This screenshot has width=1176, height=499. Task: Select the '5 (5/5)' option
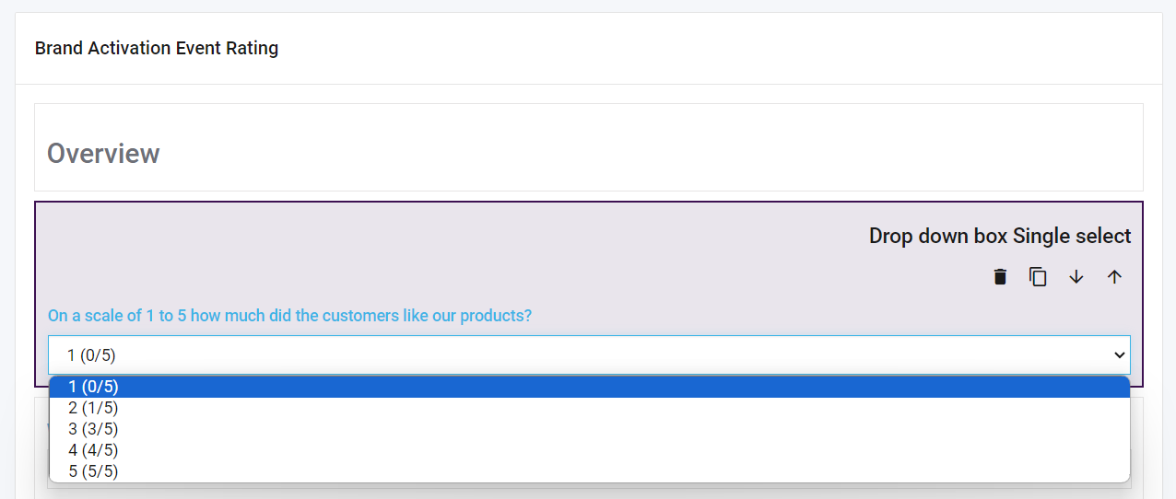pyautogui.click(x=93, y=471)
